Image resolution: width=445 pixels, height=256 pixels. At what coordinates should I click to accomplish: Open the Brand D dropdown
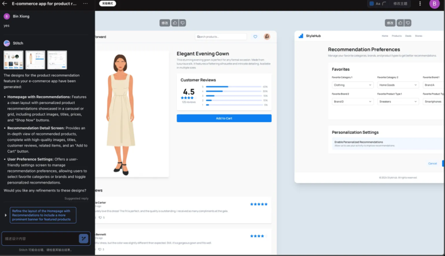coord(352,102)
